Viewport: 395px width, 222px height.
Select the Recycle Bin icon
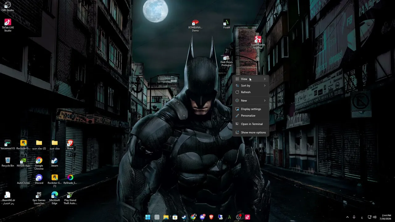tap(8, 162)
